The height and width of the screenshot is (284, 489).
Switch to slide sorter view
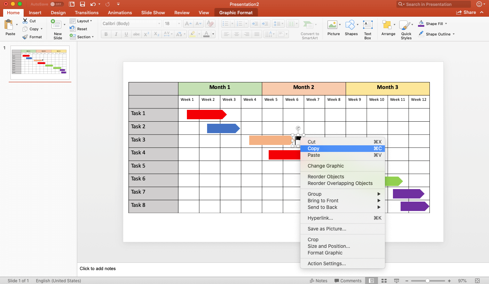click(384, 281)
